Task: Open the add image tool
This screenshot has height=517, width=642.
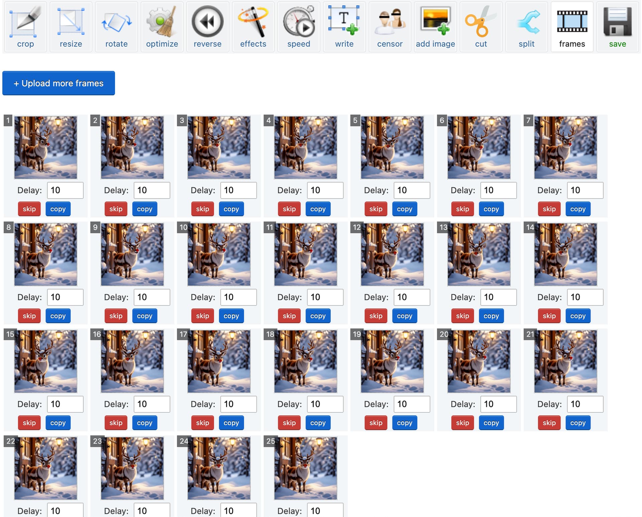Action: click(435, 27)
